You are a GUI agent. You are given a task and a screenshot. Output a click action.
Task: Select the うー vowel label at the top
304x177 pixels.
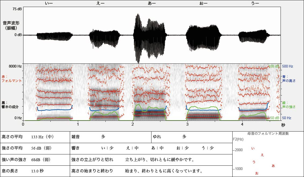click(x=255, y=3)
